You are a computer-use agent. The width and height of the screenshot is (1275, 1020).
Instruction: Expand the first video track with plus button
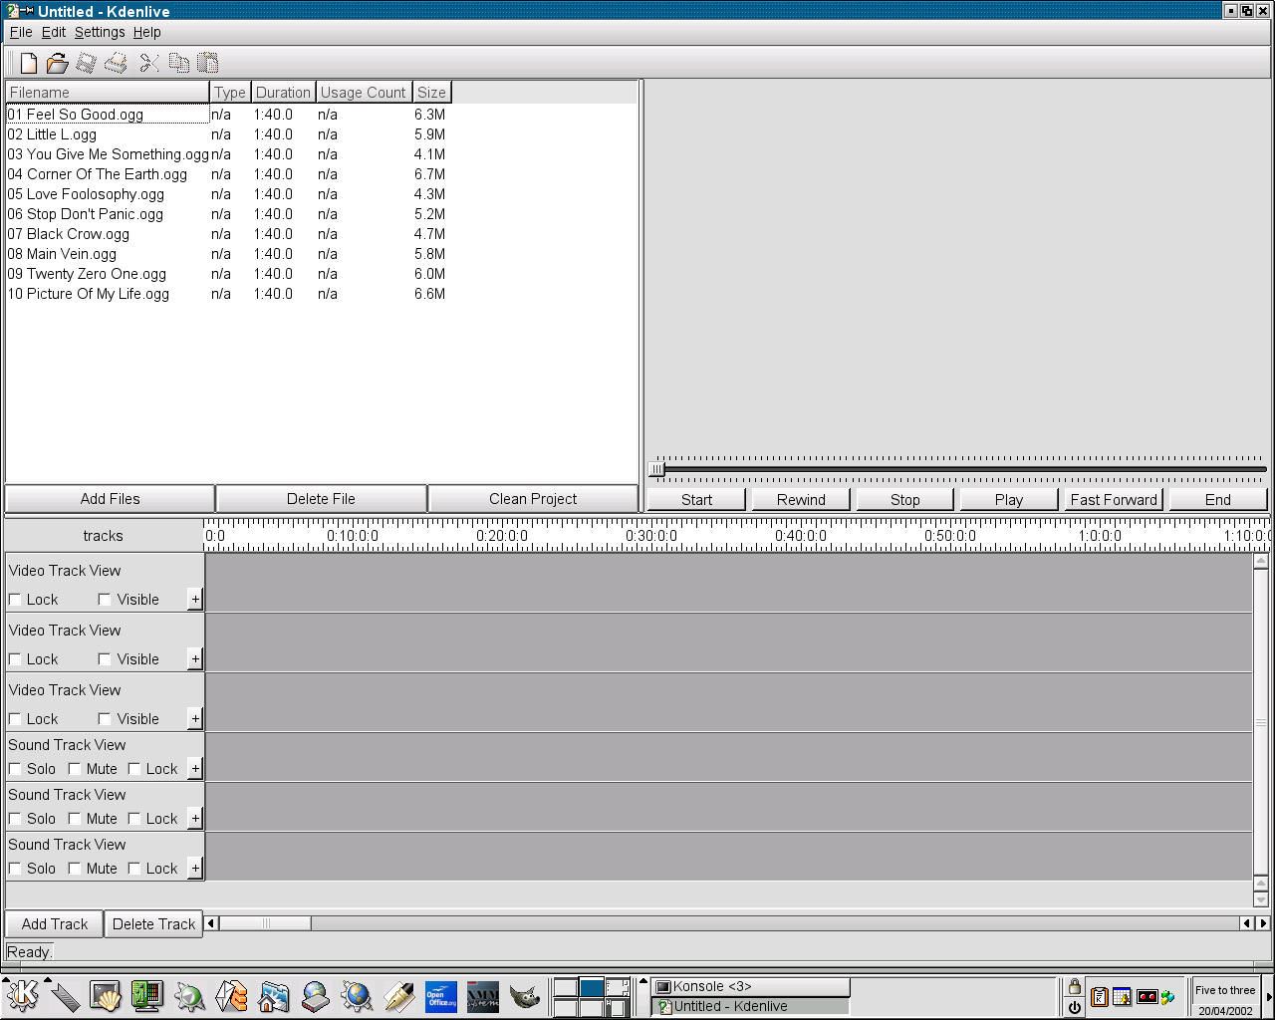pyautogui.click(x=195, y=600)
